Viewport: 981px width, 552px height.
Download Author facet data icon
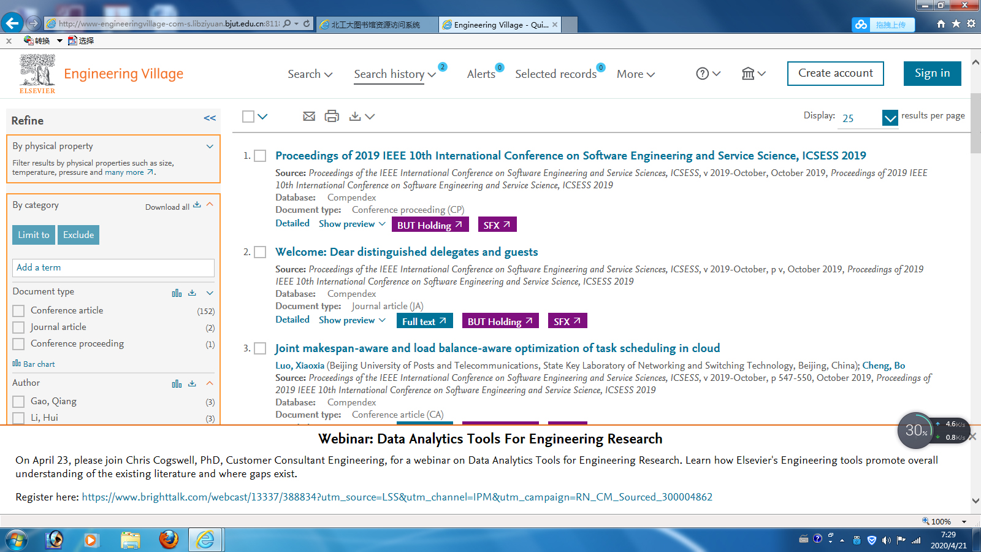192,383
